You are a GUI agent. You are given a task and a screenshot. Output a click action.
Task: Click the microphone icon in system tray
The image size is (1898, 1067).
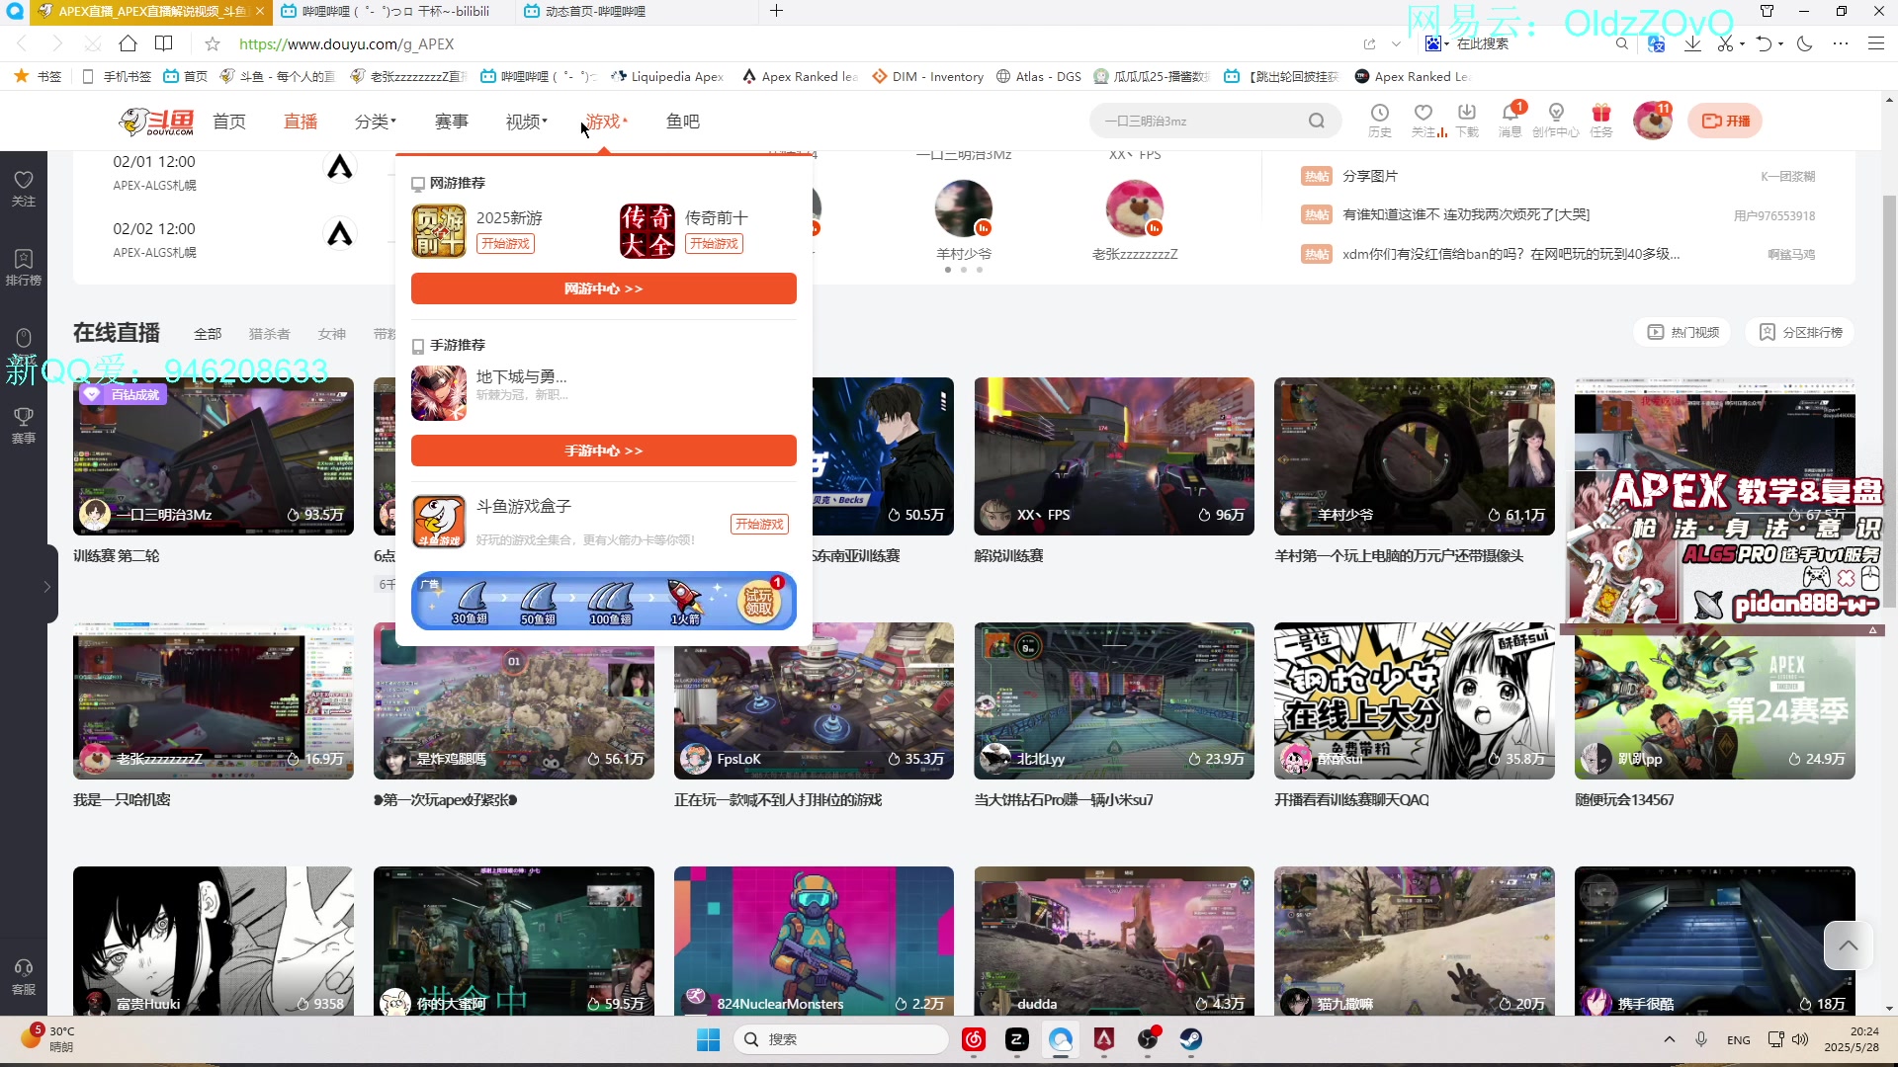[1701, 1039]
